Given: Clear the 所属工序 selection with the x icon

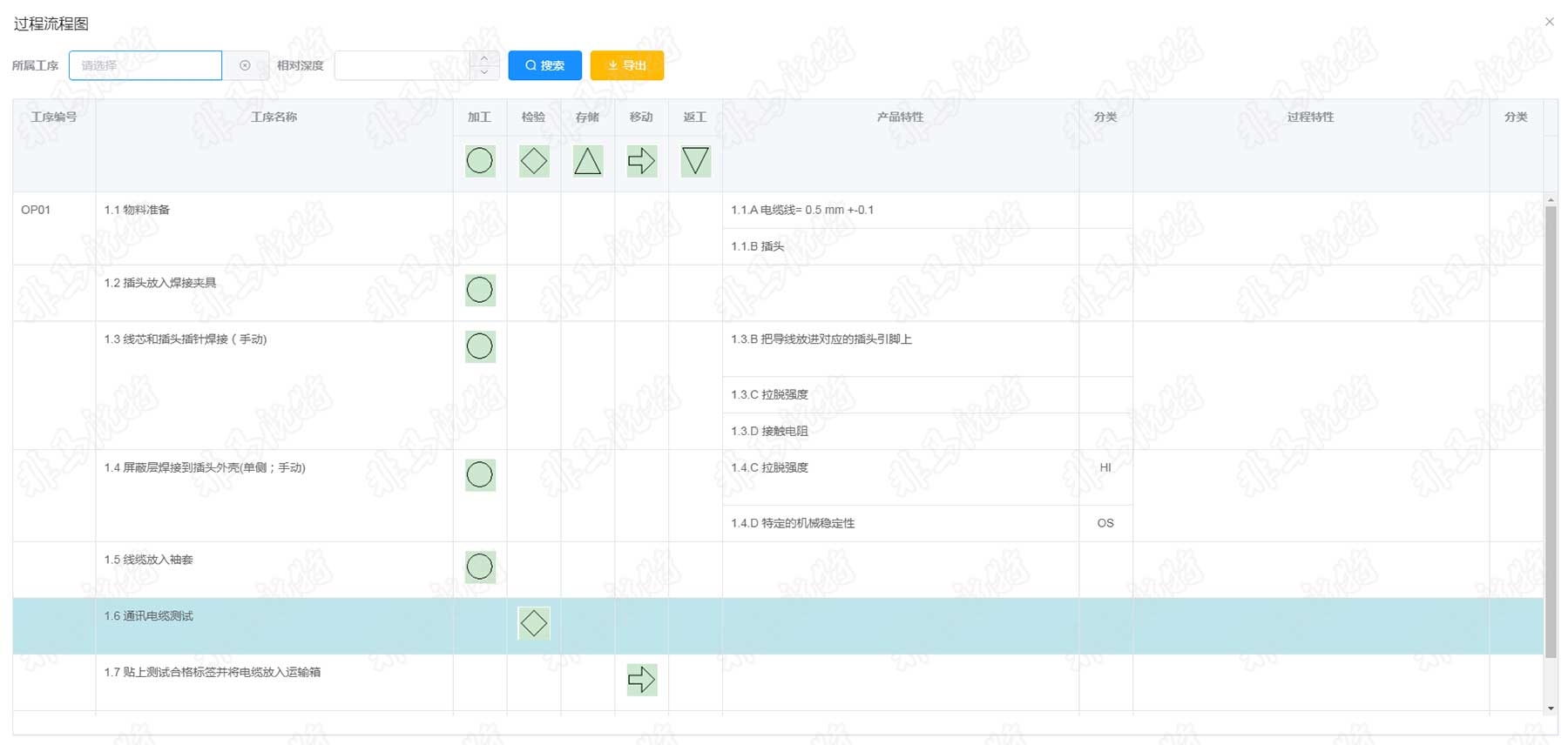Looking at the screenshot, I should (x=245, y=65).
